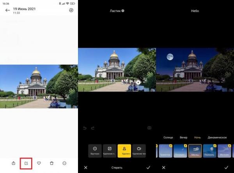The image size is (234, 173).
Task: Choose the selected Месяц sky thumbnail
Action: 195,151
